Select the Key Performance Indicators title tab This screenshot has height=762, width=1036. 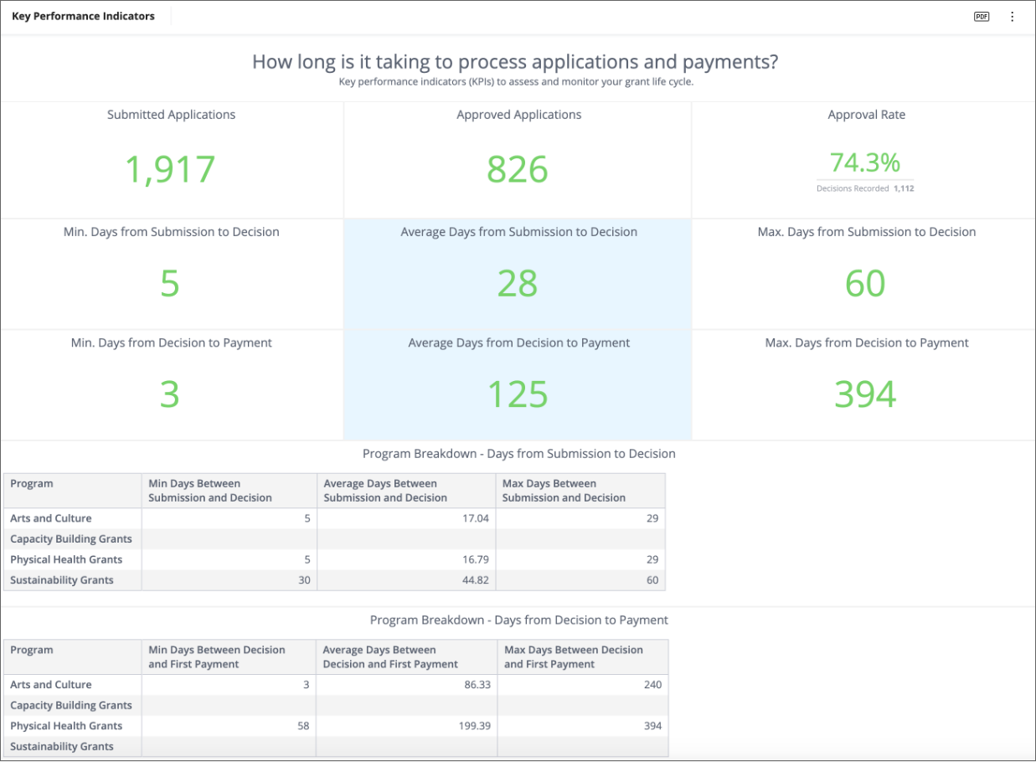click(x=83, y=16)
